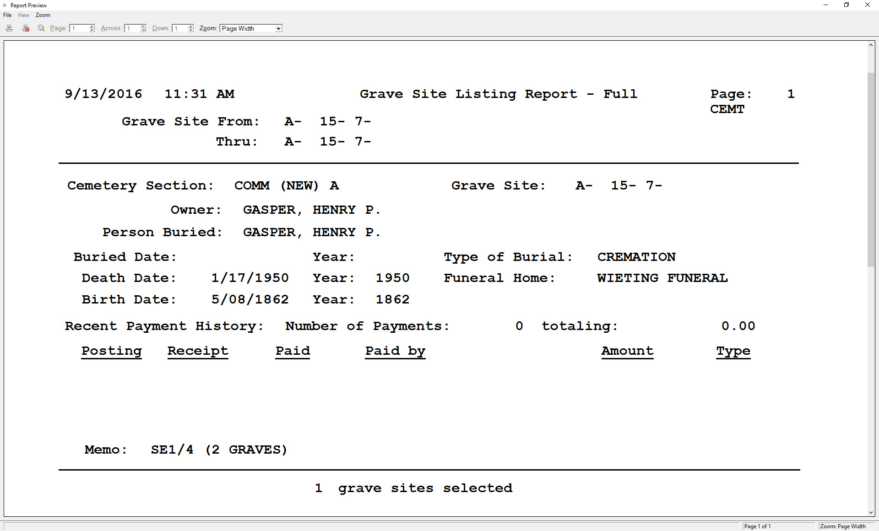Viewport: 879px width, 531px height.
Task: Click the 'Paid' column header
Action: pyautogui.click(x=293, y=351)
